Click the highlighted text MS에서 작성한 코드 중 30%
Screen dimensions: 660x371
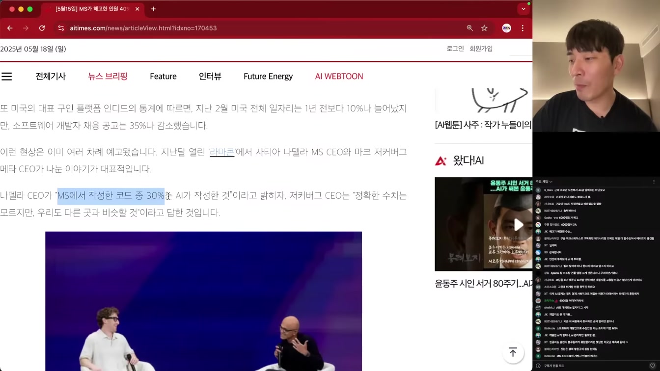111,195
